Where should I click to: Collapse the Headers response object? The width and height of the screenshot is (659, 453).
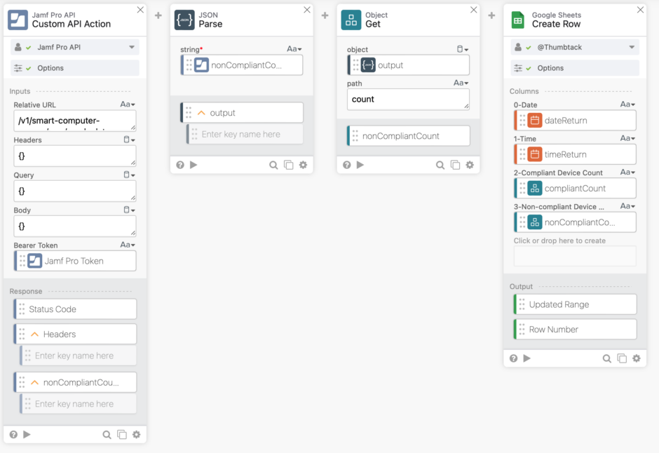click(35, 334)
